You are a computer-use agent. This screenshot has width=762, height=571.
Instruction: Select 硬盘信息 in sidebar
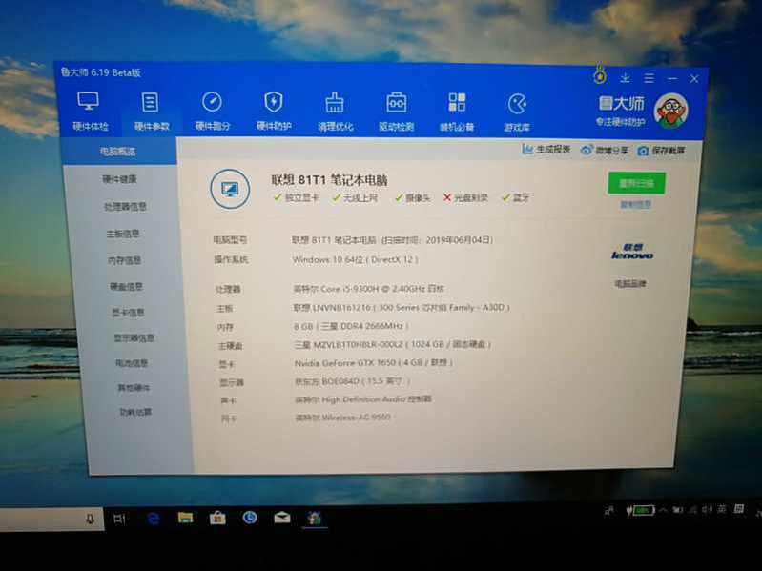126,287
